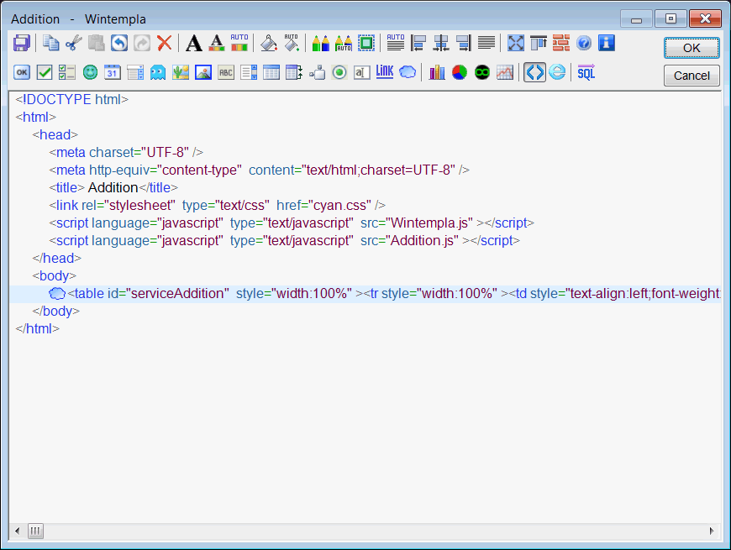Click the Cancel button

(x=692, y=76)
